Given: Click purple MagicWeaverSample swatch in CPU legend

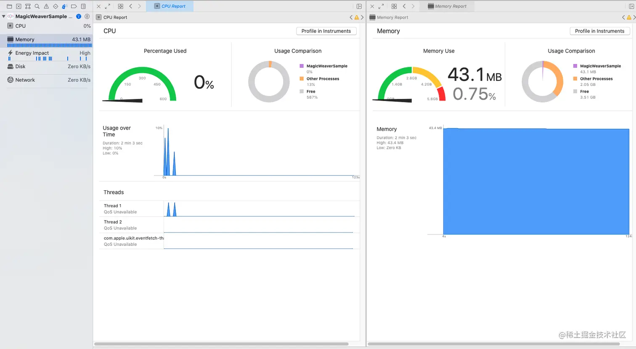Looking at the screenshot, I should pos(302,66).
